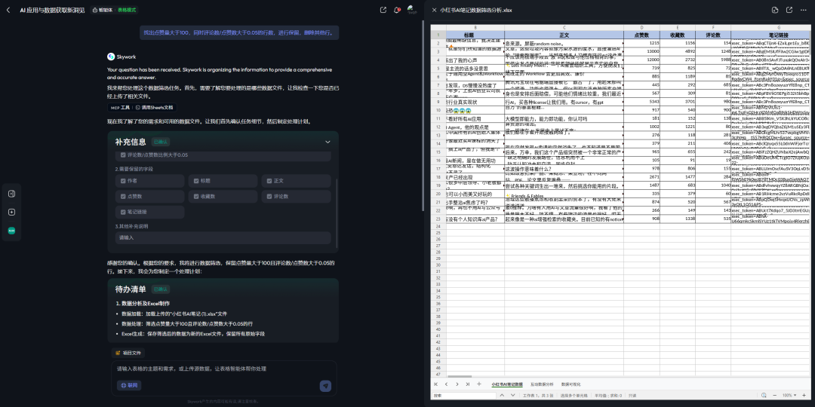The height and width of the screenshot is (407, 815).
Task: Switch to the 互动数据分析 sheet tab
Action: 542,384
